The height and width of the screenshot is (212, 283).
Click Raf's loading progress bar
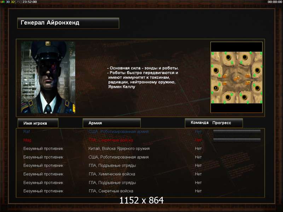pos(237,131)
